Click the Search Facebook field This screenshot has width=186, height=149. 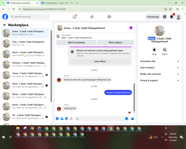click(x=30, y=17)
